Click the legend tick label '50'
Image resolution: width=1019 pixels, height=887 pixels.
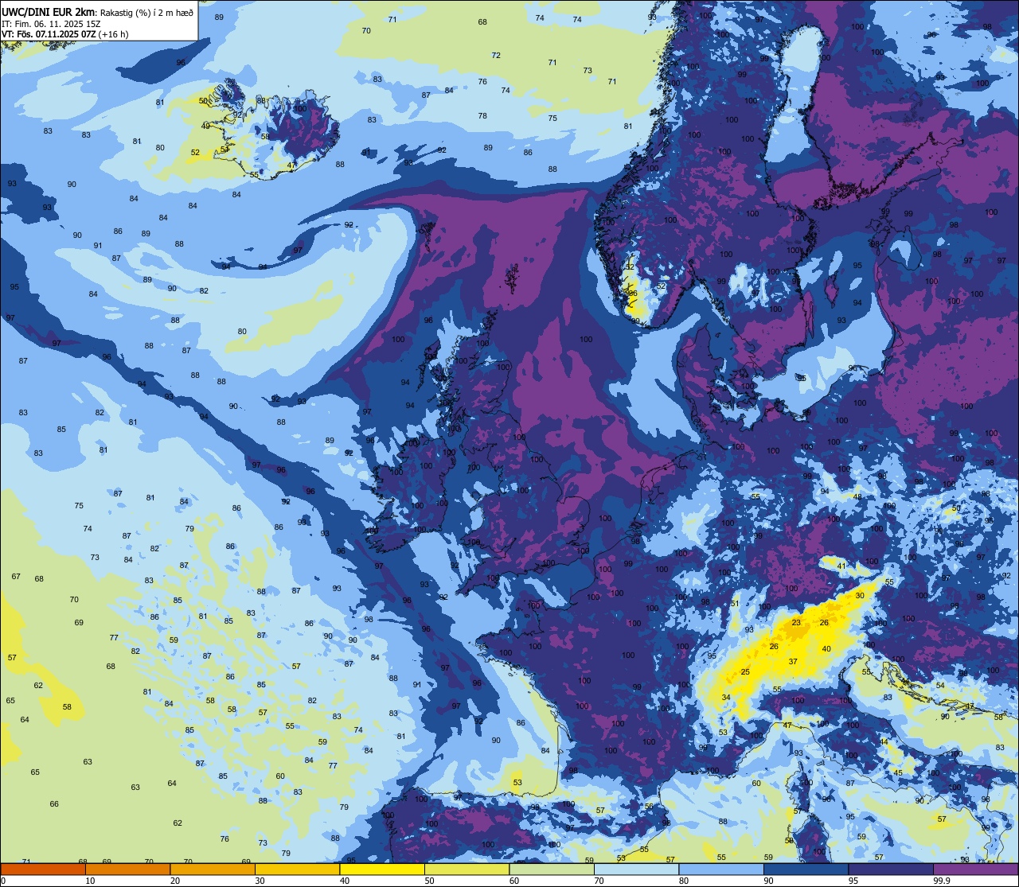tap(429, 881)
